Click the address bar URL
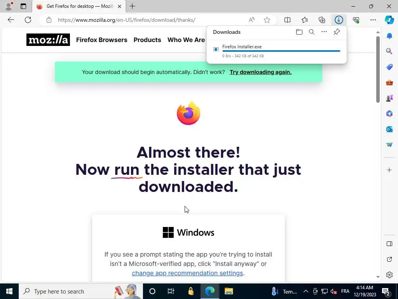This screenshot has height=299, width=398. click(x=126, y=20)
